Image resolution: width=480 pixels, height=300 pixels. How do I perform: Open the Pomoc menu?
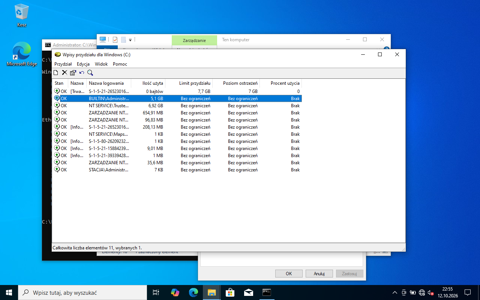[120, 64]
